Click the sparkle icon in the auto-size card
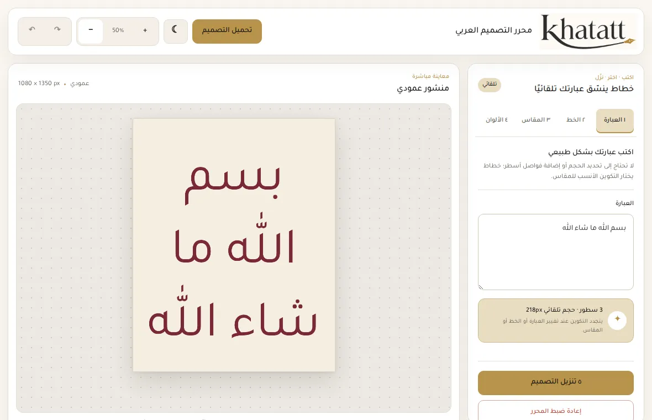This screenshot has width=652, height=420. pos(617,320)
